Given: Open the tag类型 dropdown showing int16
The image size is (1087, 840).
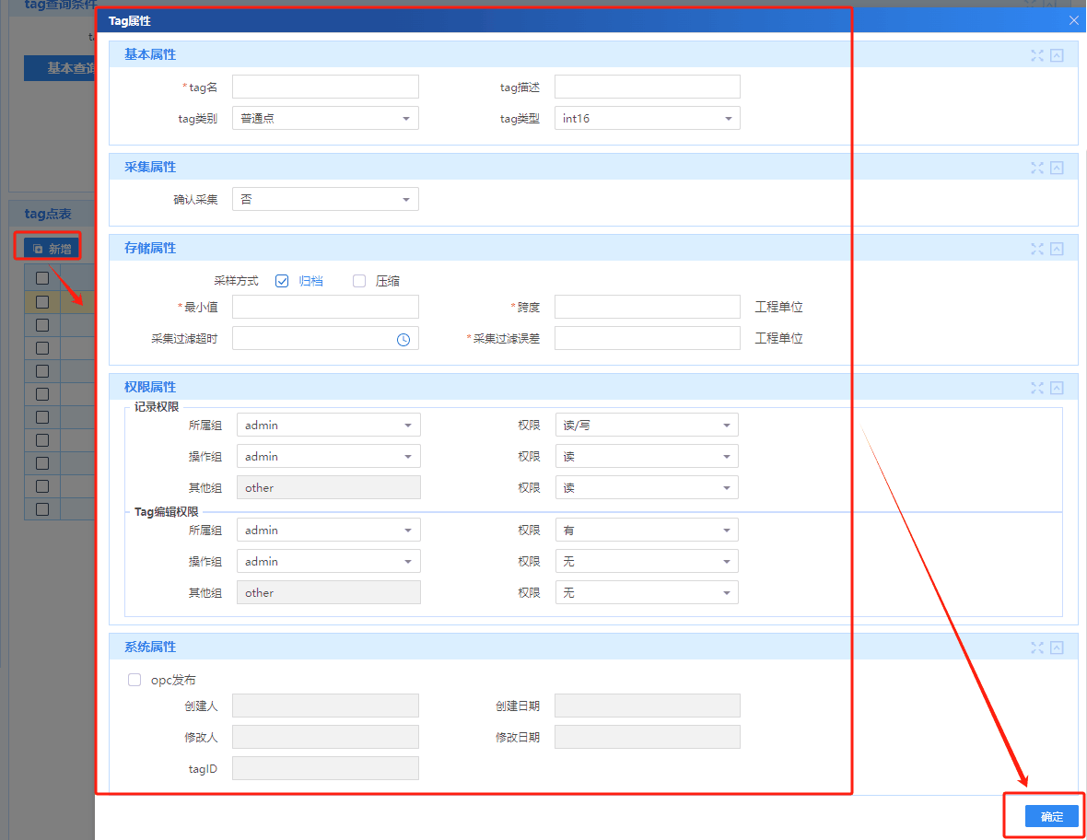Looking at the screenshot, I should tap(647, 119).
